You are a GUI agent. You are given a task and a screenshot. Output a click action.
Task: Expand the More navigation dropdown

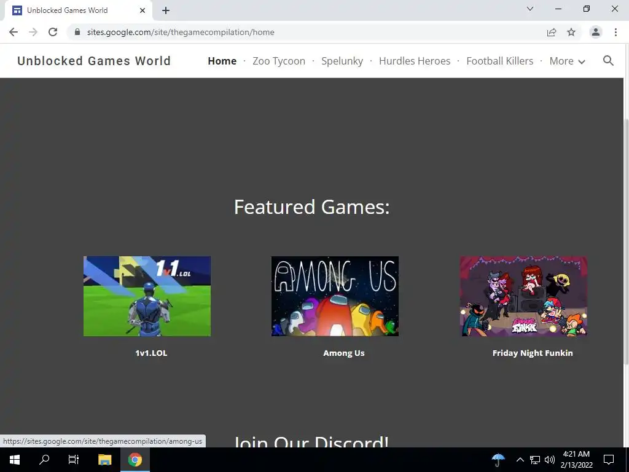coord(567,61)
